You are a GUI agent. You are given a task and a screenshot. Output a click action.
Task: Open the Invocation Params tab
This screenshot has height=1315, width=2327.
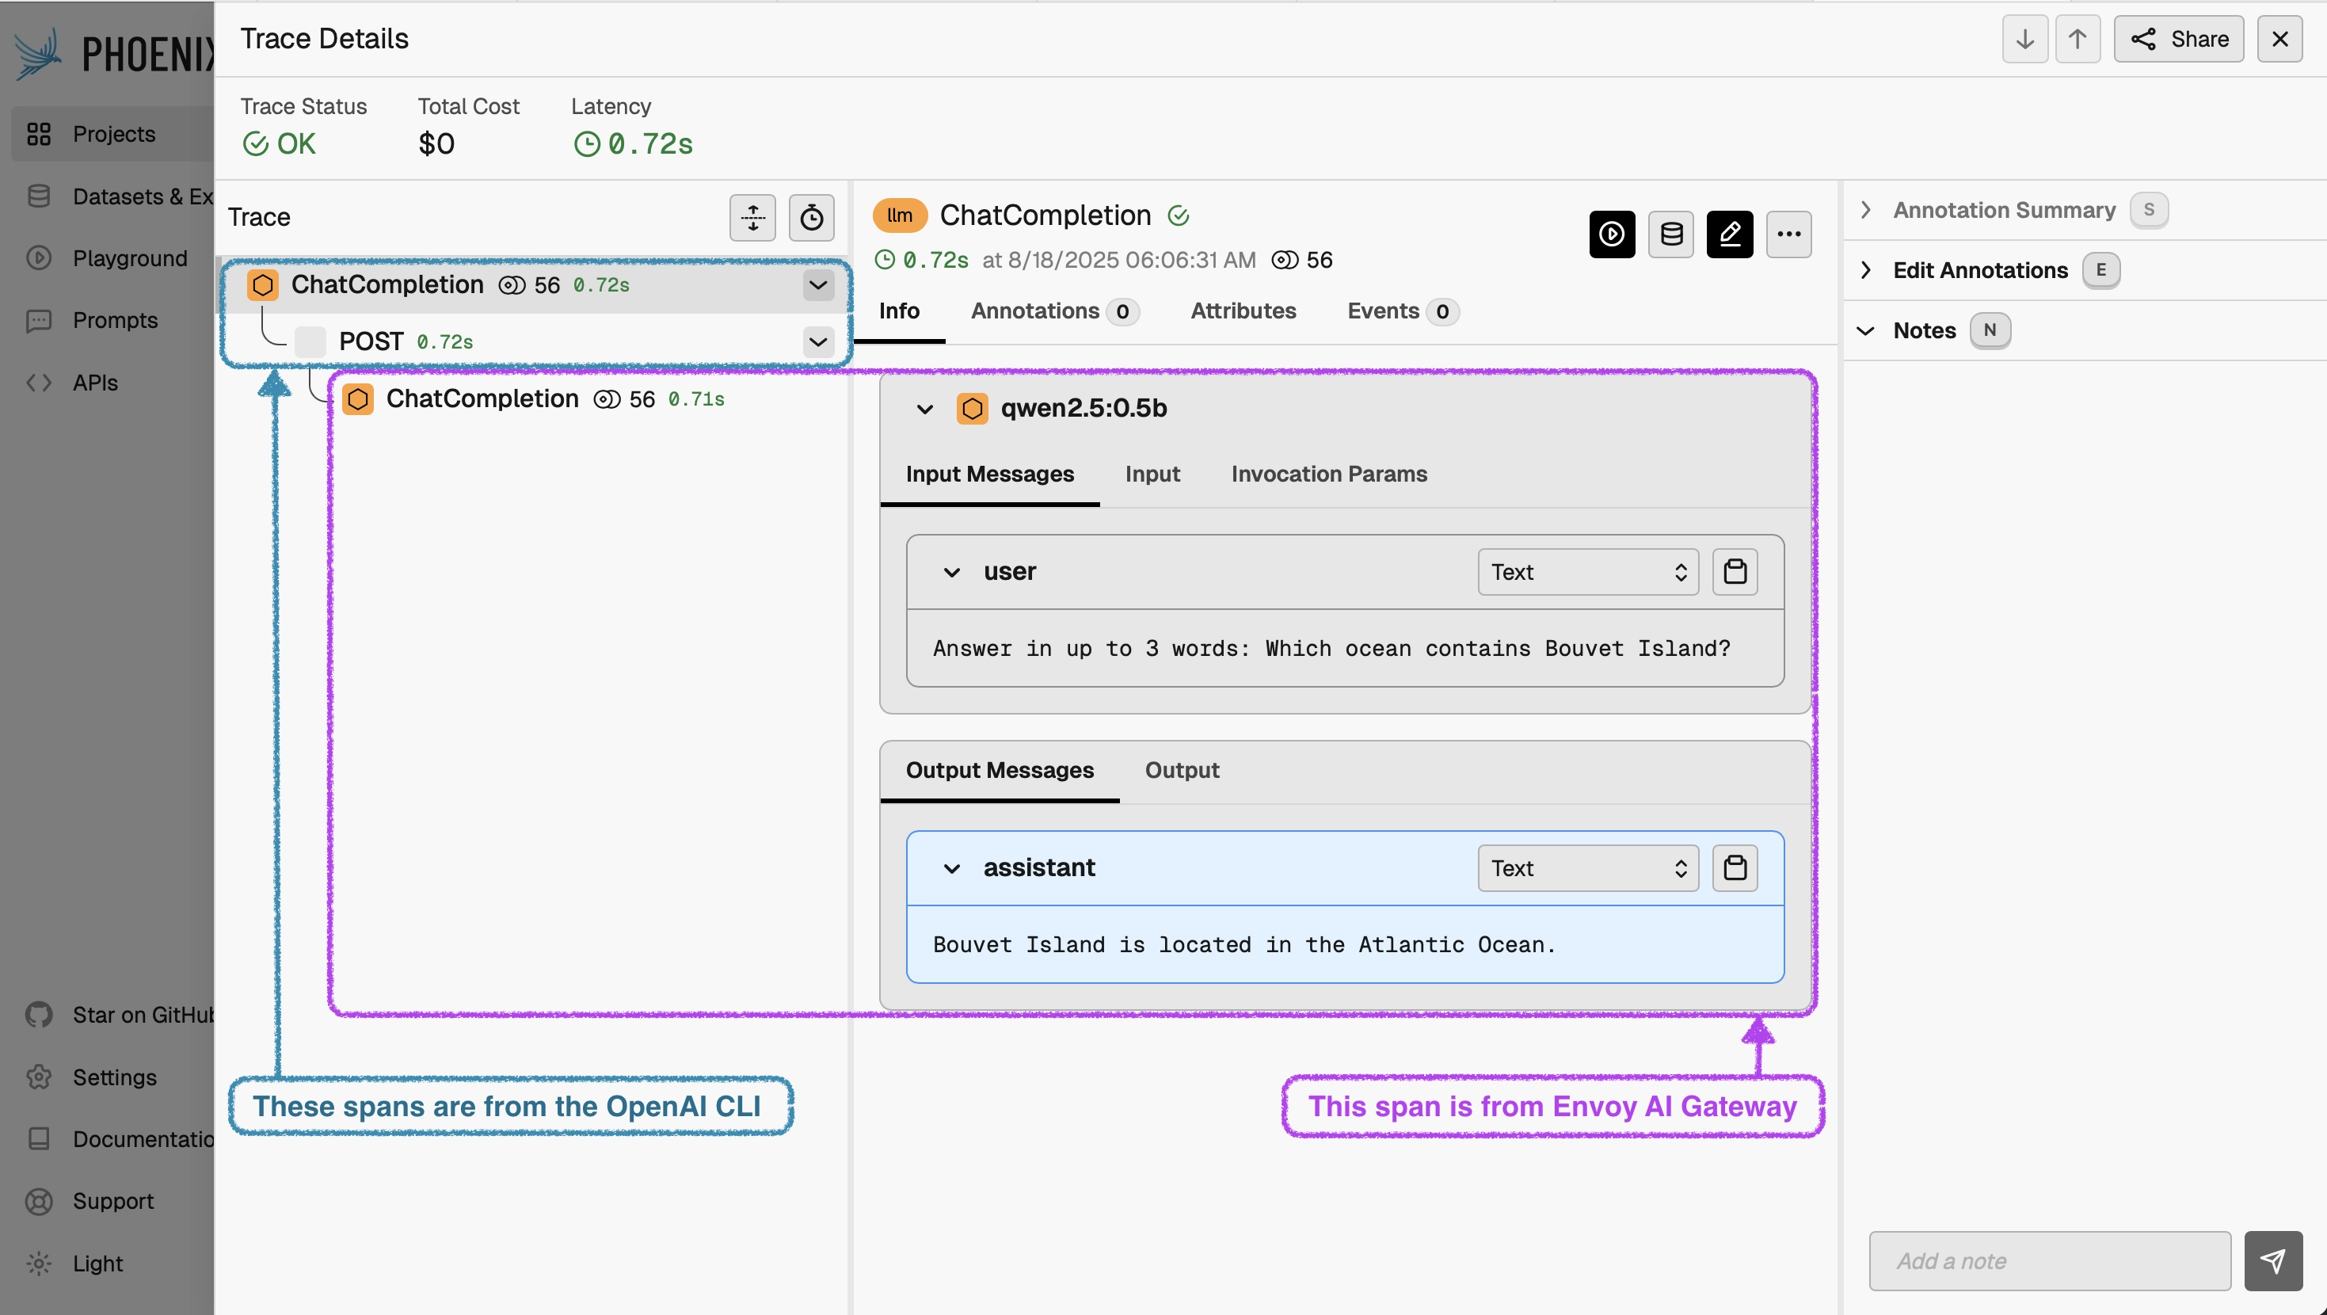click(x=1328, y=474)
